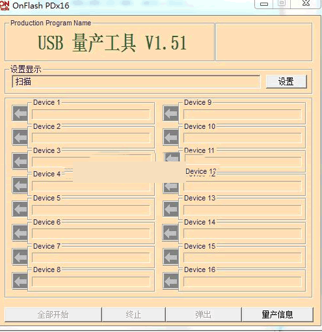The image size is (322, 332).
Task: Click the arrow icon beside Device 6
Action: point(20,233)
